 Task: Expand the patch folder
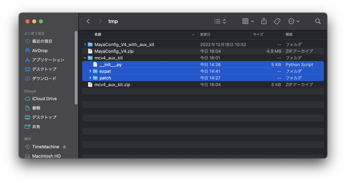click(x=90, y=78)
